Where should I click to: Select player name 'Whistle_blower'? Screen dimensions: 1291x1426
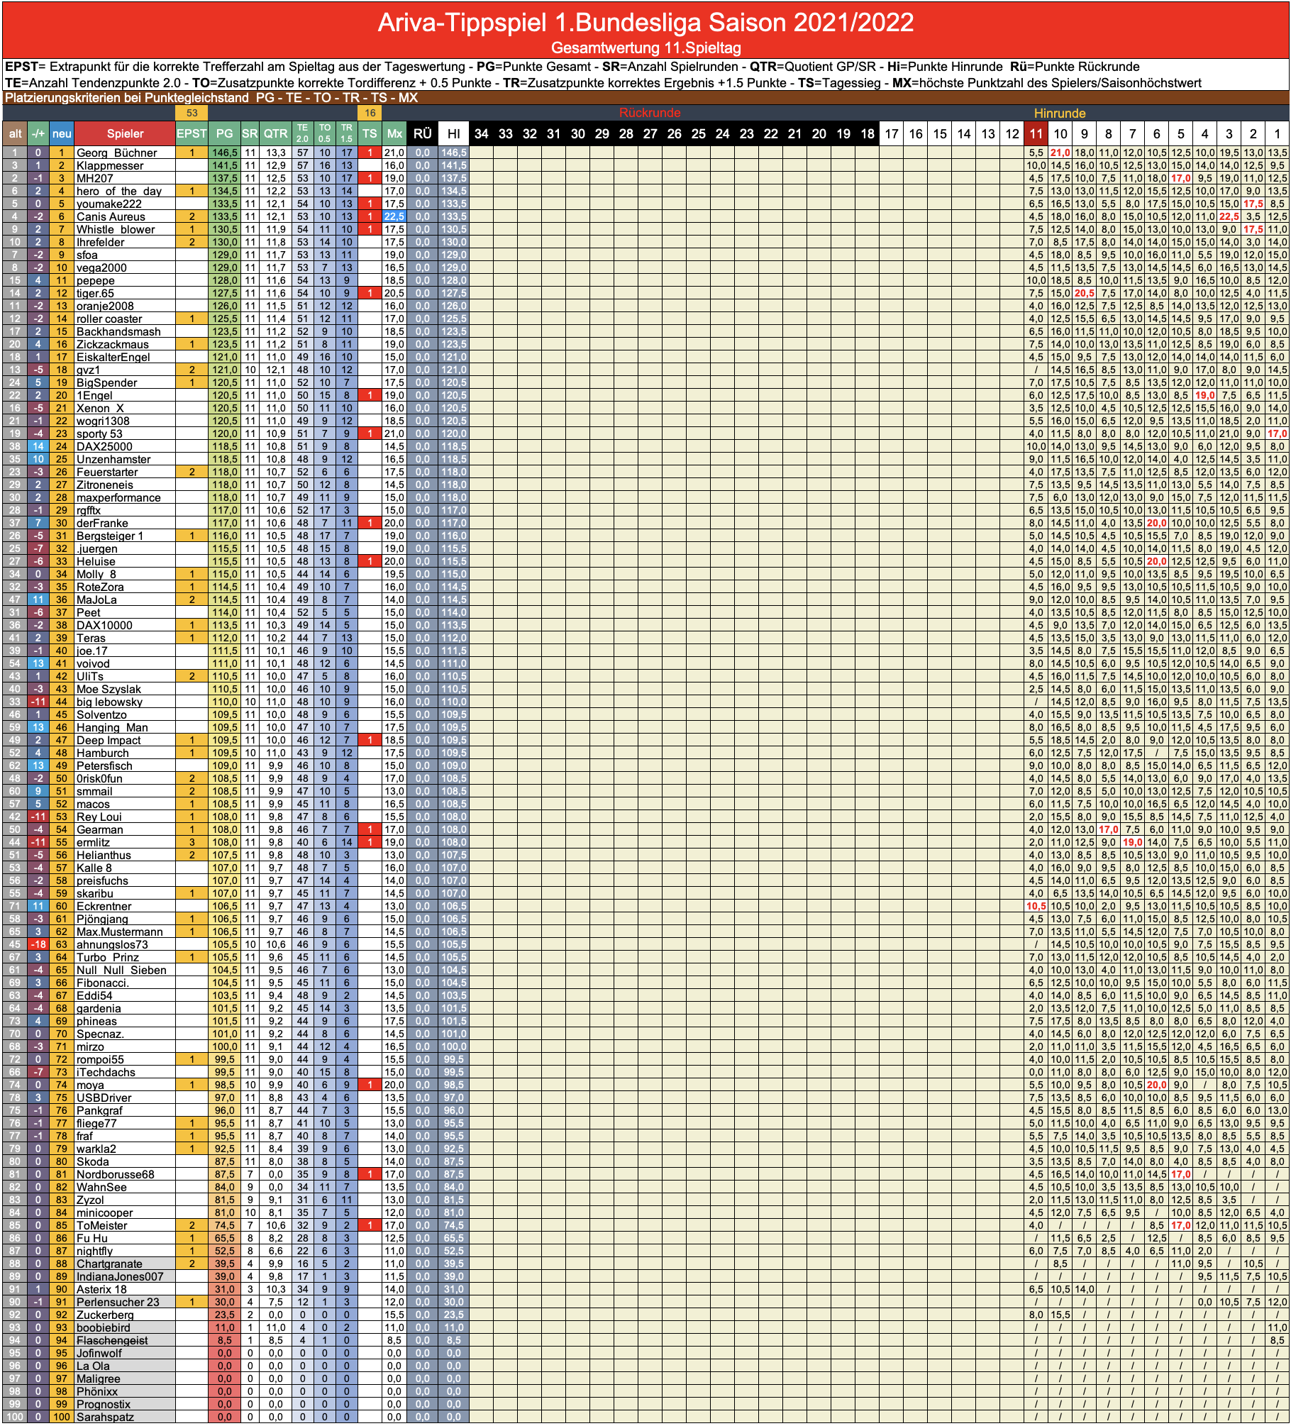(116, 229)
